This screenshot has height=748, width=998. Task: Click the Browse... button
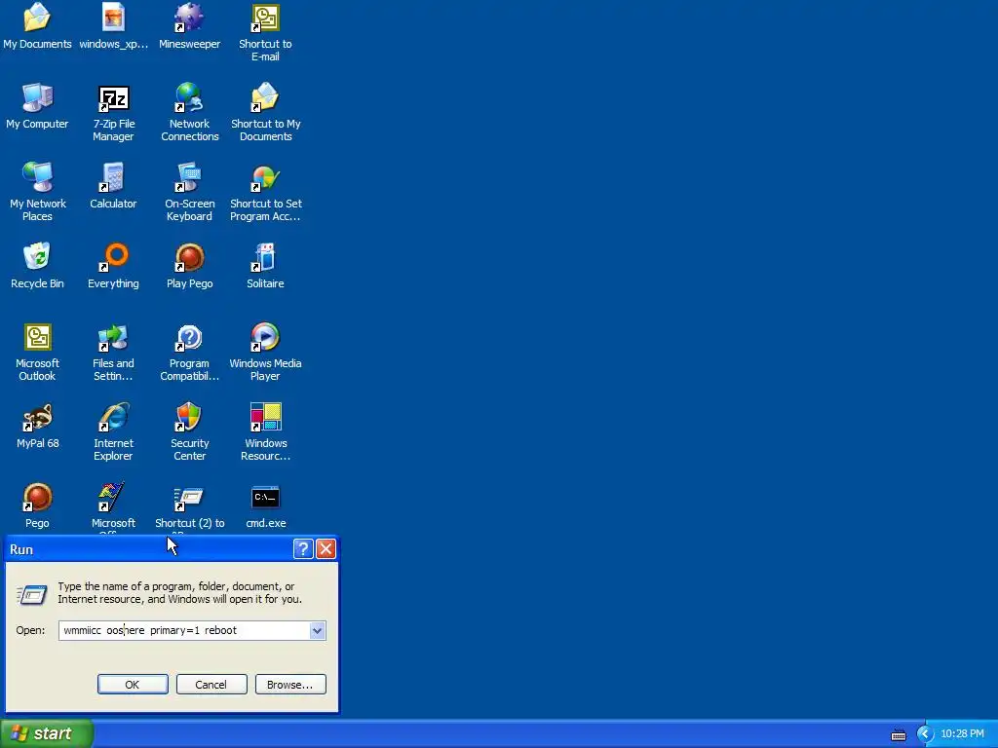click(x=290, y=685)
